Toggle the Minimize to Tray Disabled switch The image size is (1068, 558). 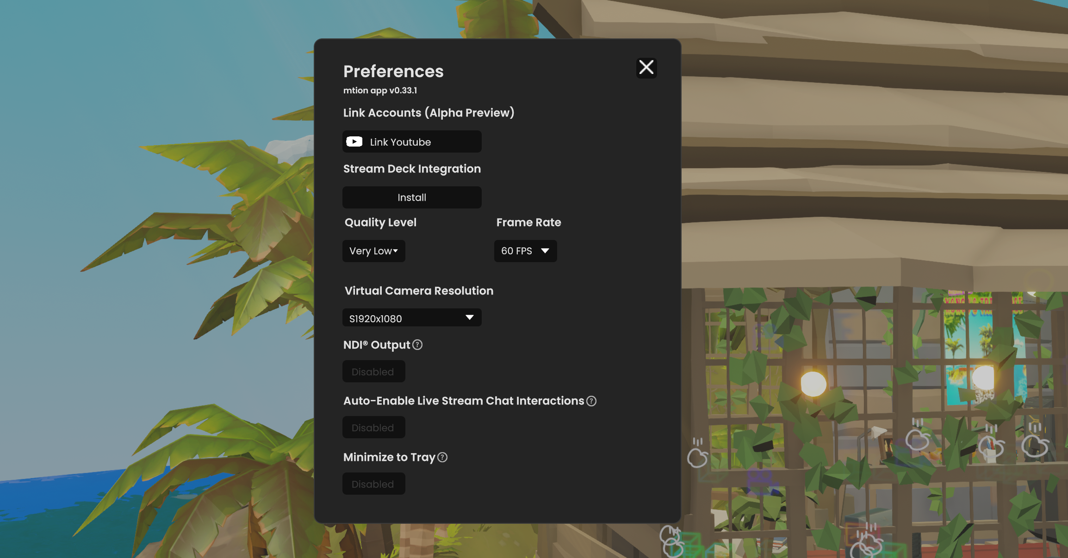tap(374, 484)
